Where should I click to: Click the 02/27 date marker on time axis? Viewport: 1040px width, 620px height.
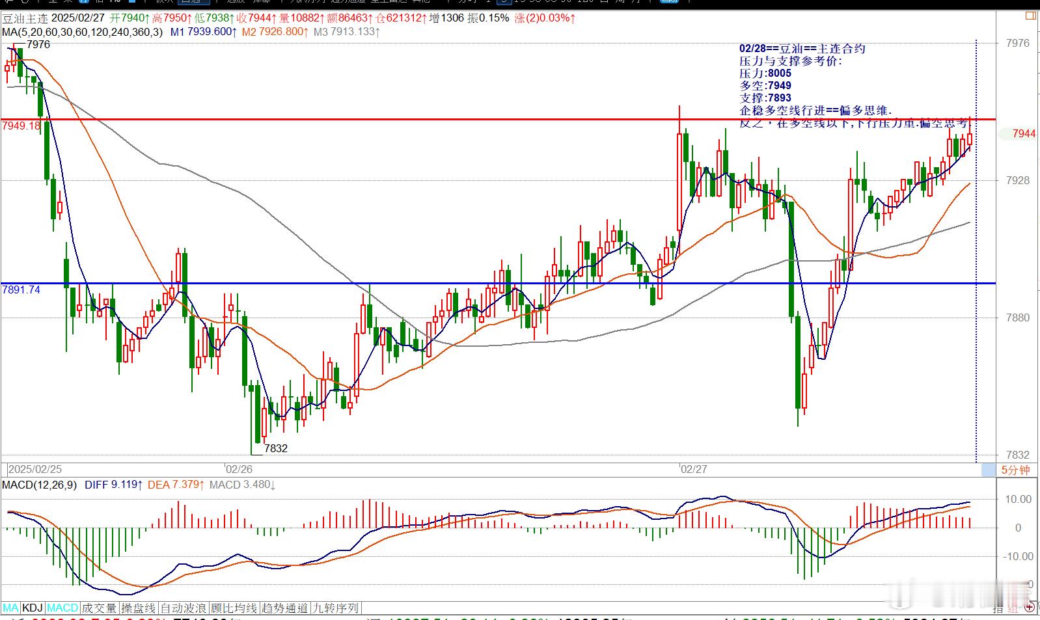(693, 469)
